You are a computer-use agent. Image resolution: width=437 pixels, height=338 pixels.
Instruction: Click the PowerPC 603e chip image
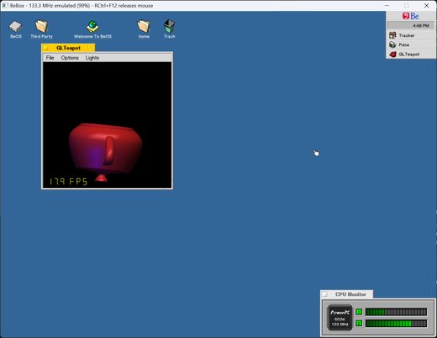tap(340, 318)
